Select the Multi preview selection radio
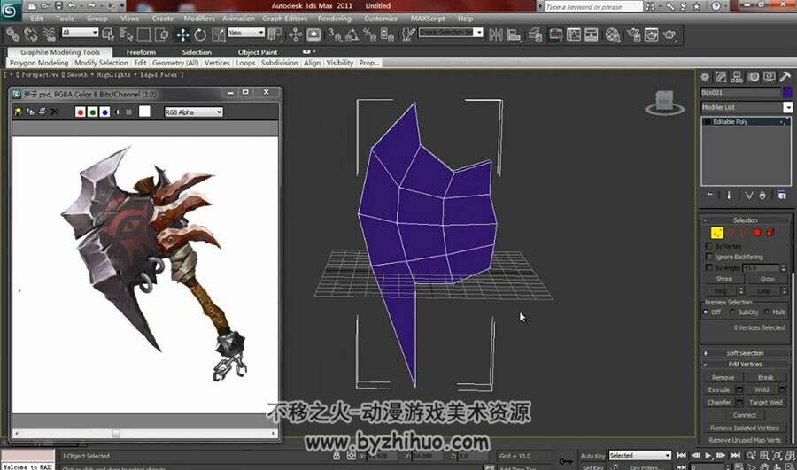The height and width of the screenshot is (470, 797). 767,312
